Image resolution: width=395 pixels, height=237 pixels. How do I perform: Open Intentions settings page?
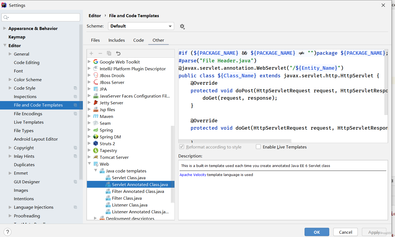pyautogui.click(x=24, y=199)
